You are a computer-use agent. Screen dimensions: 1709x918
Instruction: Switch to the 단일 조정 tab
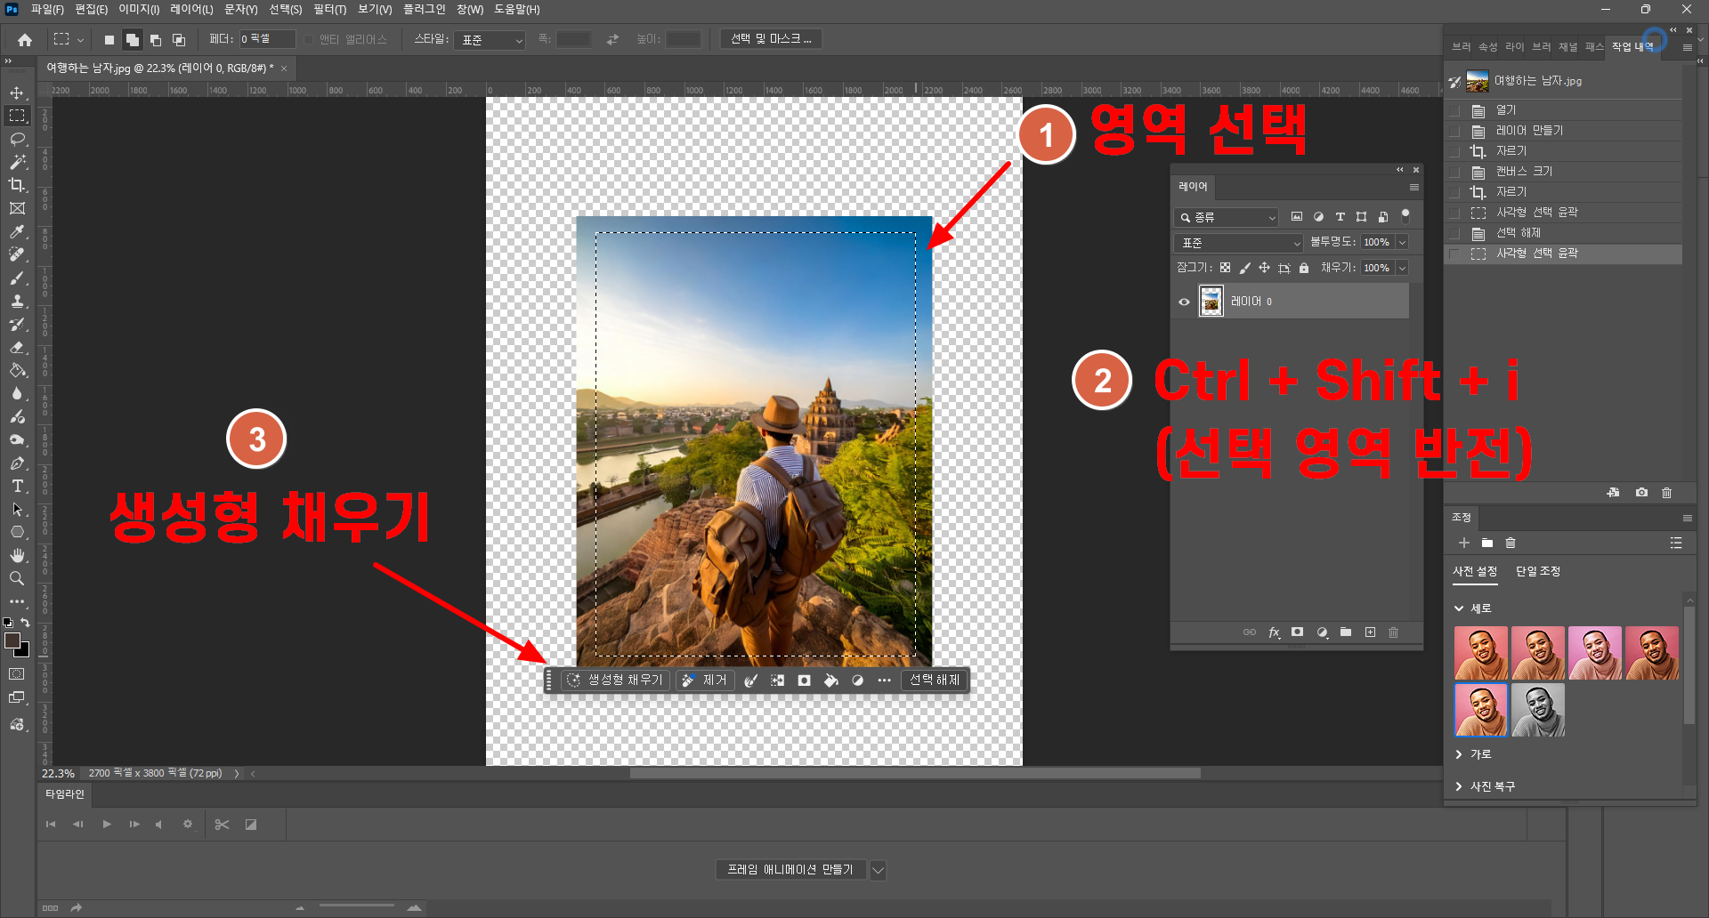[x=1537, y=571]
